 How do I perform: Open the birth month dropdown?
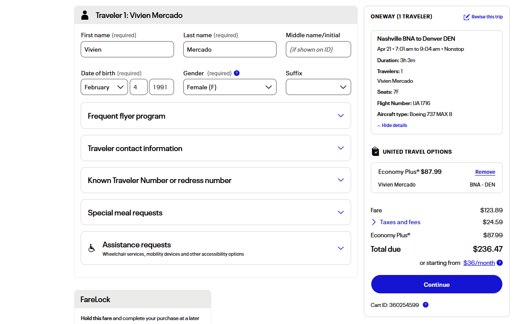tap(104, 87)
